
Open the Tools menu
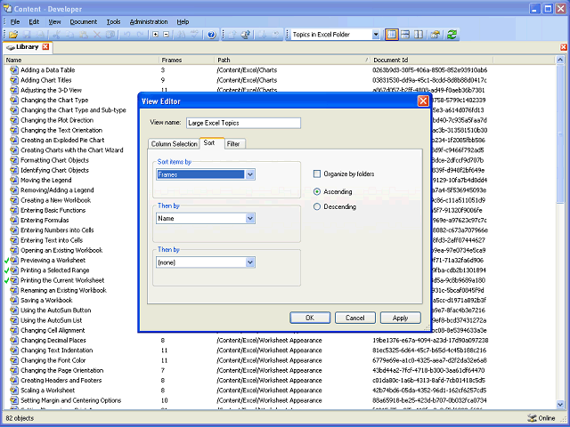pos(113,21)
